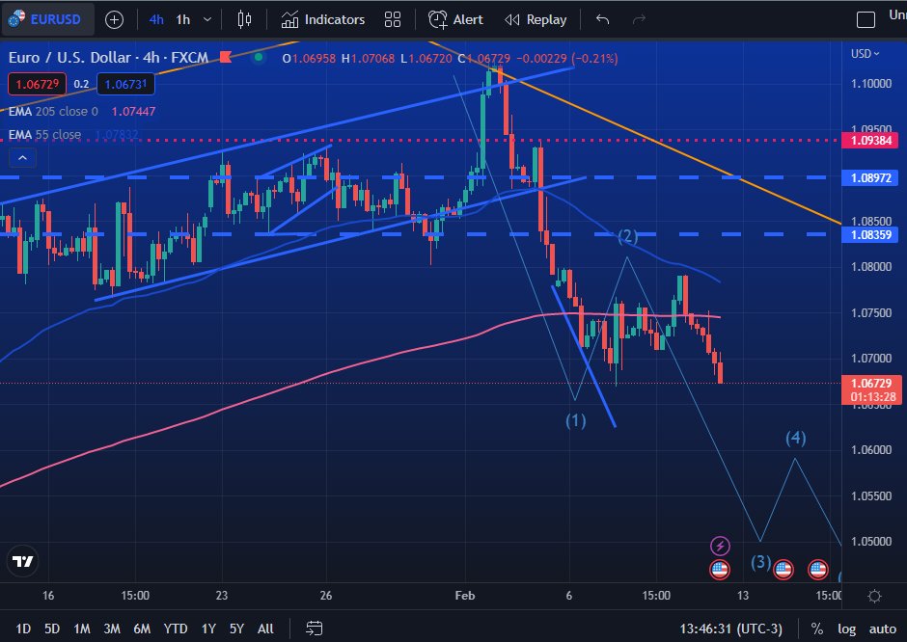Collapse the indicator legend panel
The image size is (907, 642).
click(21, 157)
